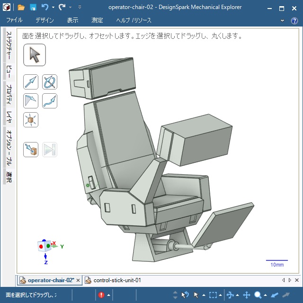Switch to the 表示 ribbon tab

(72, 20)
